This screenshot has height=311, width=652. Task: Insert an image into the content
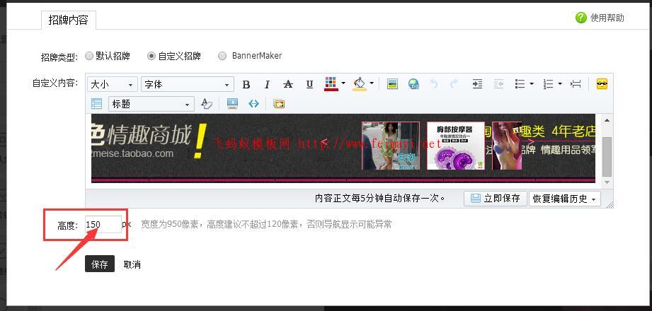[392, 84]
